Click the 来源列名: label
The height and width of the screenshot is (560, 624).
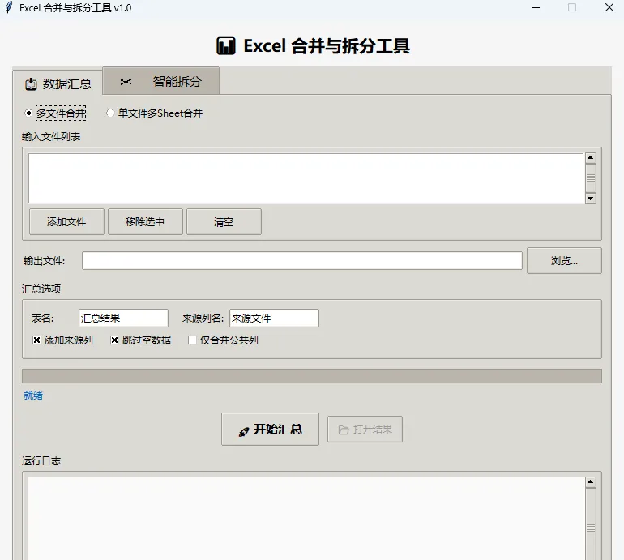(x=203, y=318)
